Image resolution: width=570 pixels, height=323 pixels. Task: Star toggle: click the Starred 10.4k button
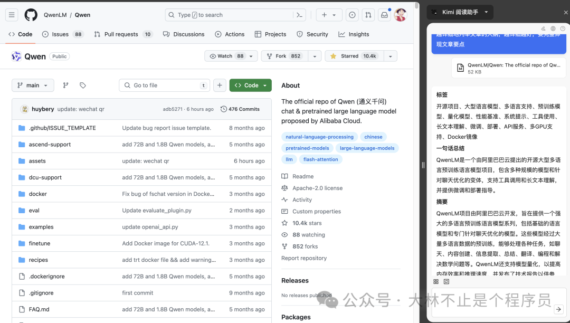pos(355,56)
